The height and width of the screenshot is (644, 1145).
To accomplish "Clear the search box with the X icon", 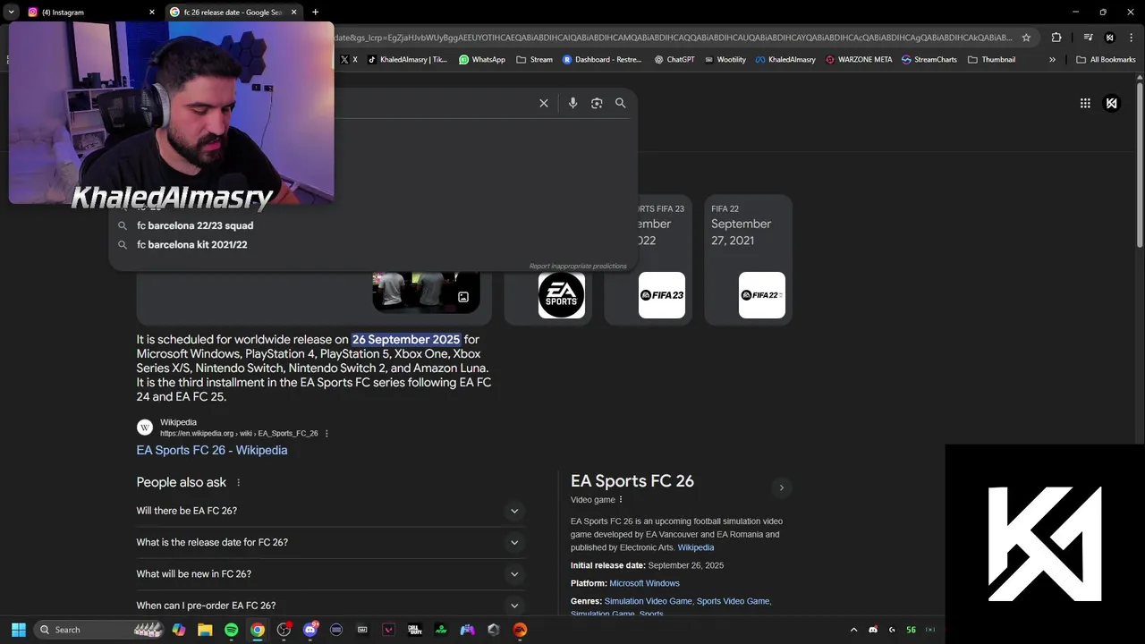I will 543,103.
